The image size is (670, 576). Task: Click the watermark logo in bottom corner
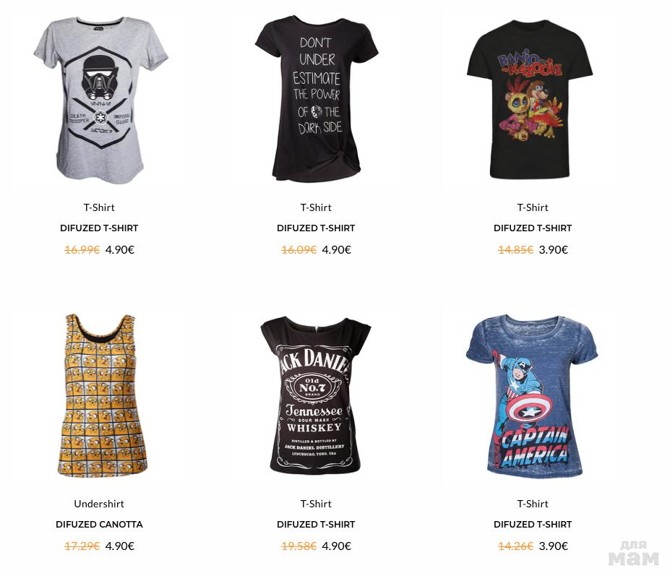[x=633, y=553]
